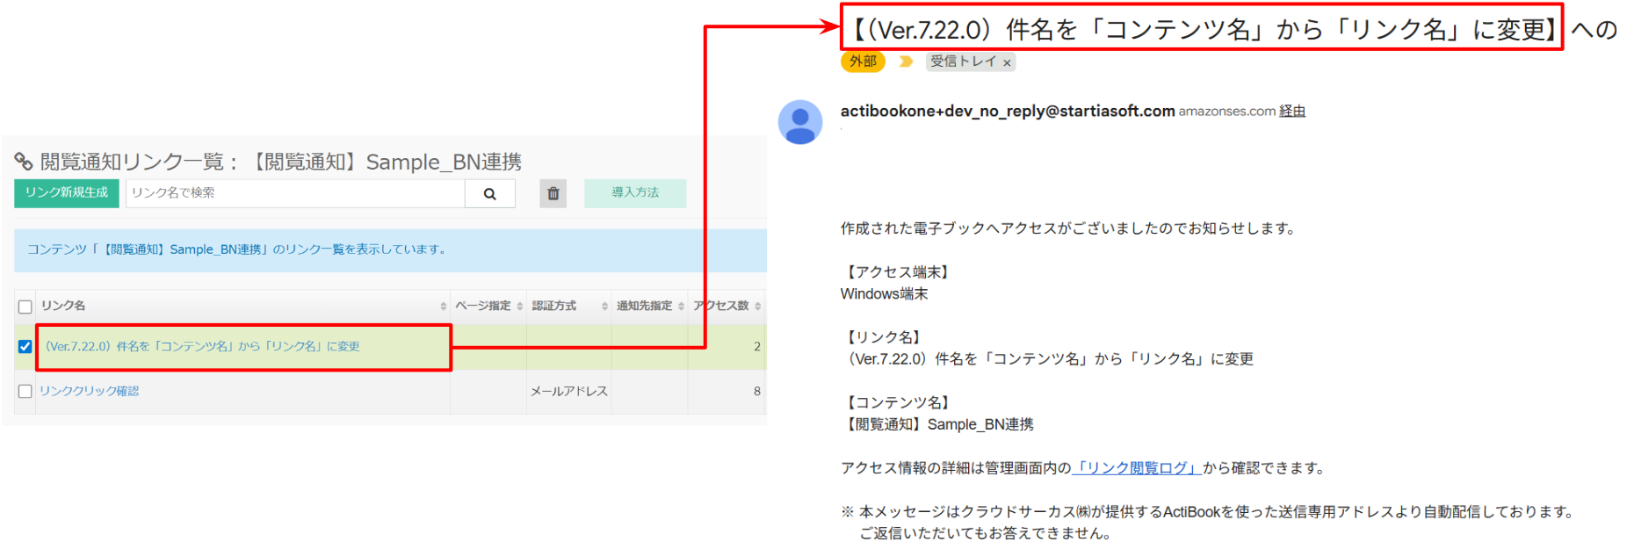The image size is (1634, 549).
Task: Click 【閲覧通知】Sample_BN連携 in email body
Action: click(x=937, y=425)
